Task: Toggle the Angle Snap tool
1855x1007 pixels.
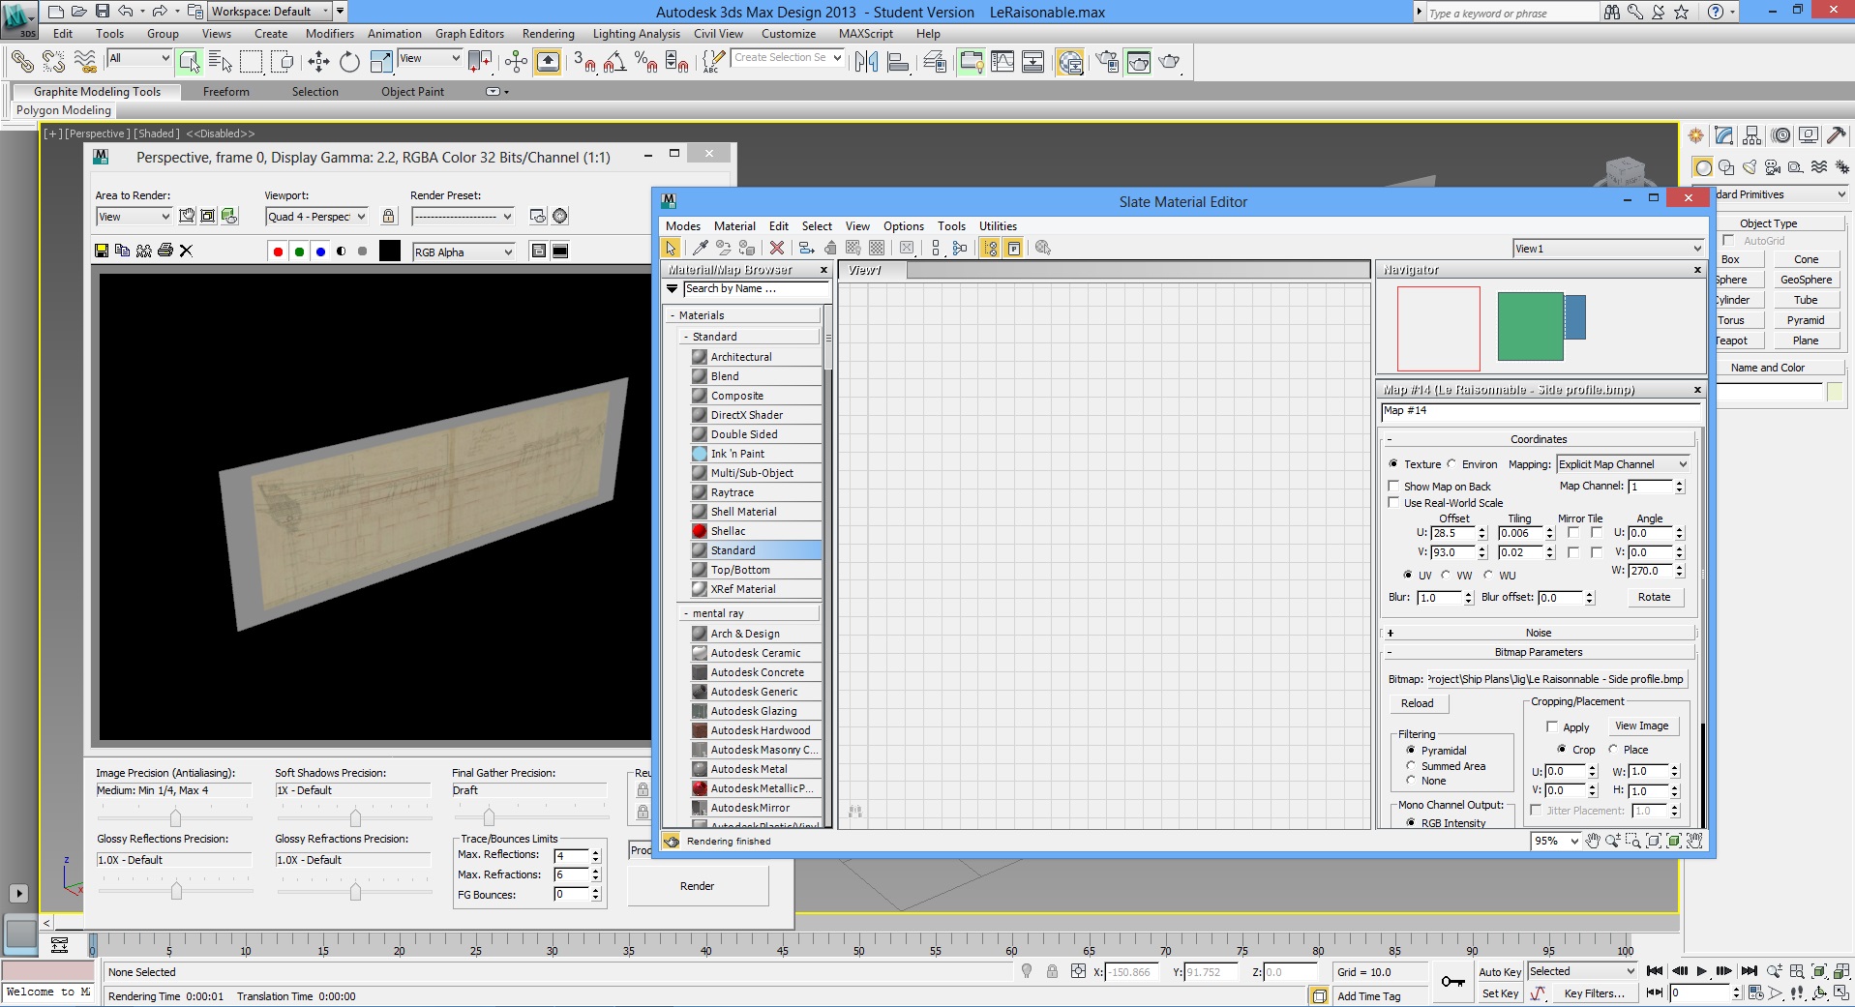Action: point(614,62)
